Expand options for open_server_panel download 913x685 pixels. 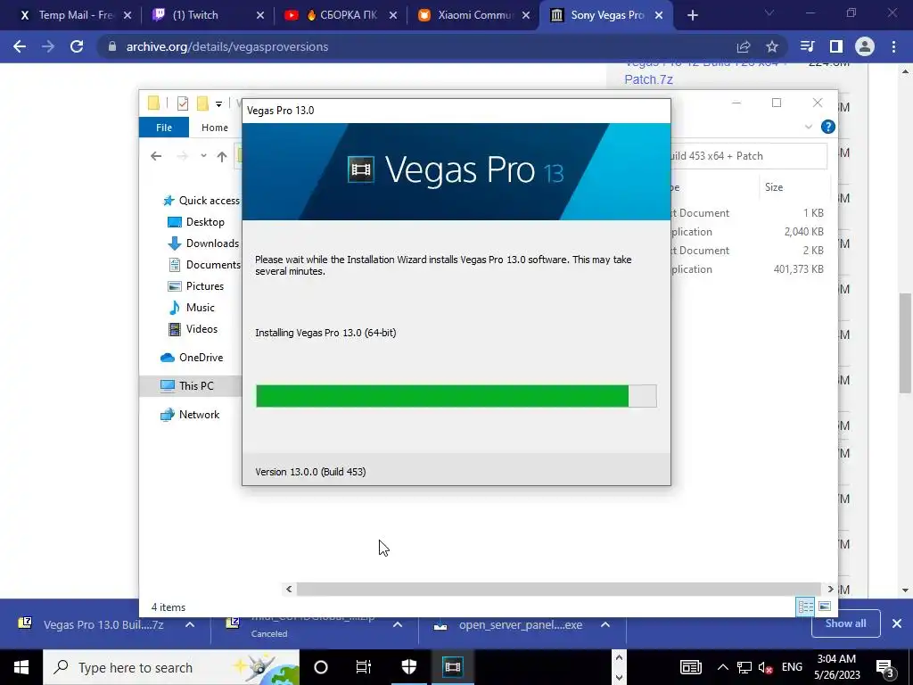[605, 624]
